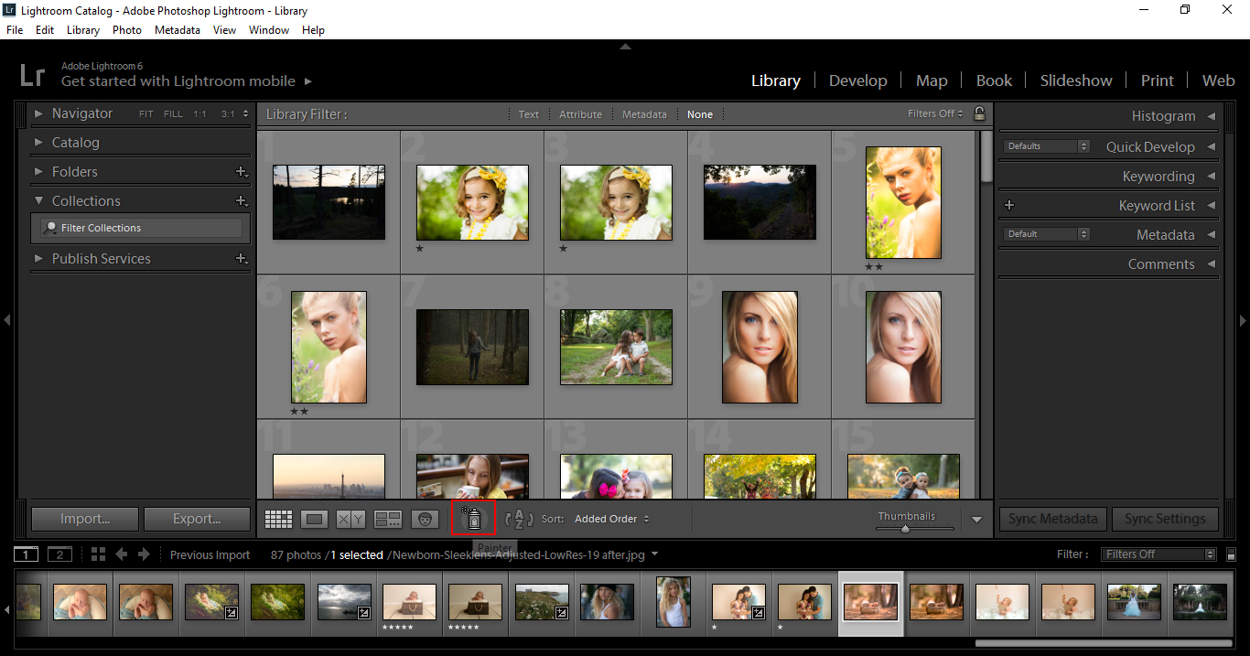The image size is (1250, 656).
Task: Expand the Catalog panel
Action: click(38, 143)
